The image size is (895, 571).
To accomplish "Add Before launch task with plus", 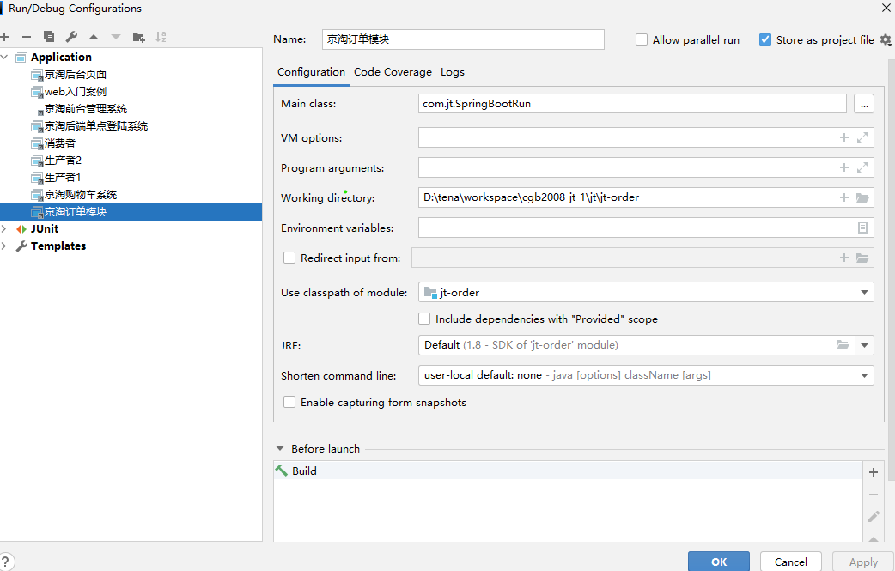I will pos(874,472).
